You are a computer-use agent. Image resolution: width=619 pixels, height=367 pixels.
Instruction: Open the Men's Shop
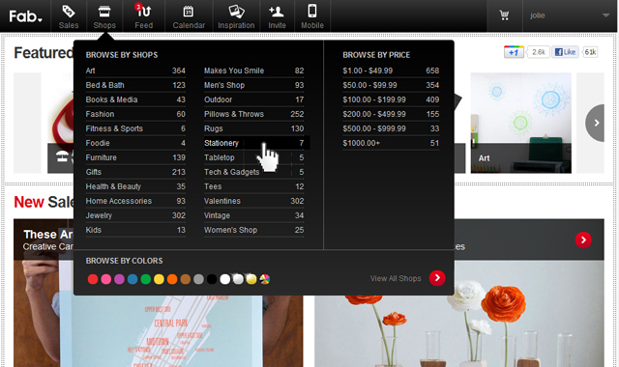pyautogui.click(x=253, y=85)
